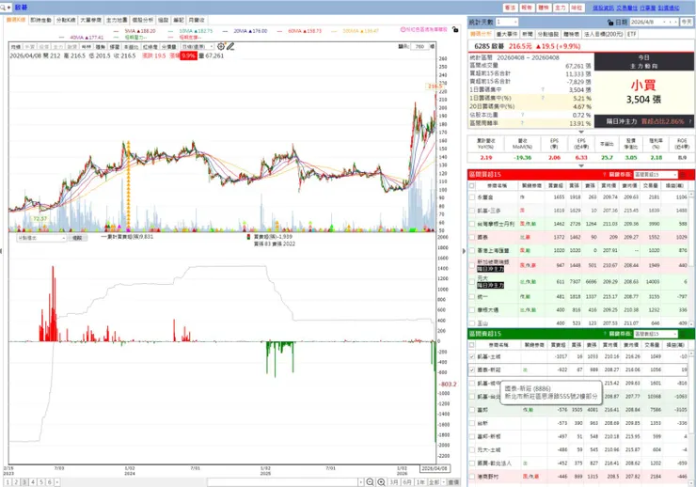
Task: Click in the 顯示 bar count input field
Action: coord(419,46)
